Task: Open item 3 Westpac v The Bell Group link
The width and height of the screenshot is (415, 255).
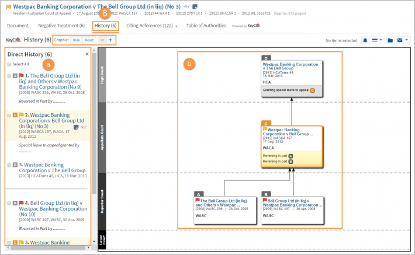Action: click(x=52, y=167)
